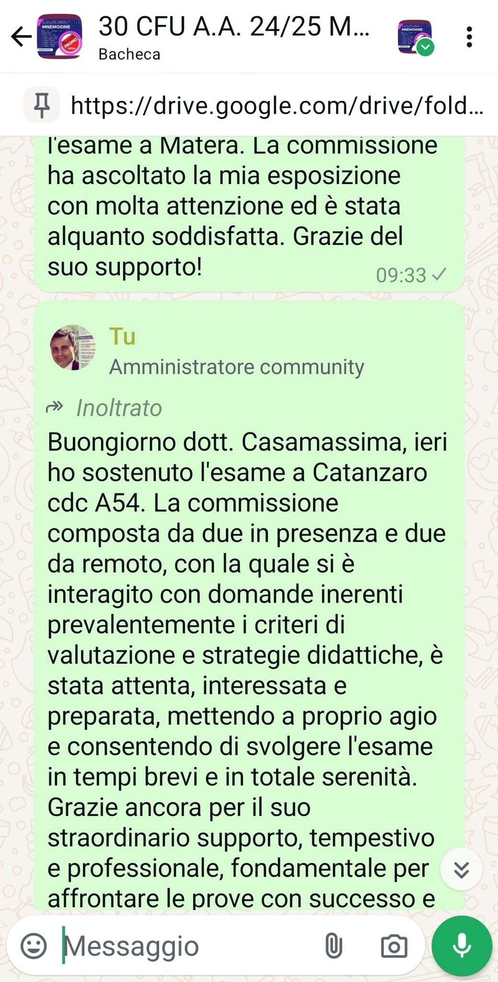Tap the sender's profile photo
The width and height of the screenshot is (498, 982).
(x=73, y=348)
